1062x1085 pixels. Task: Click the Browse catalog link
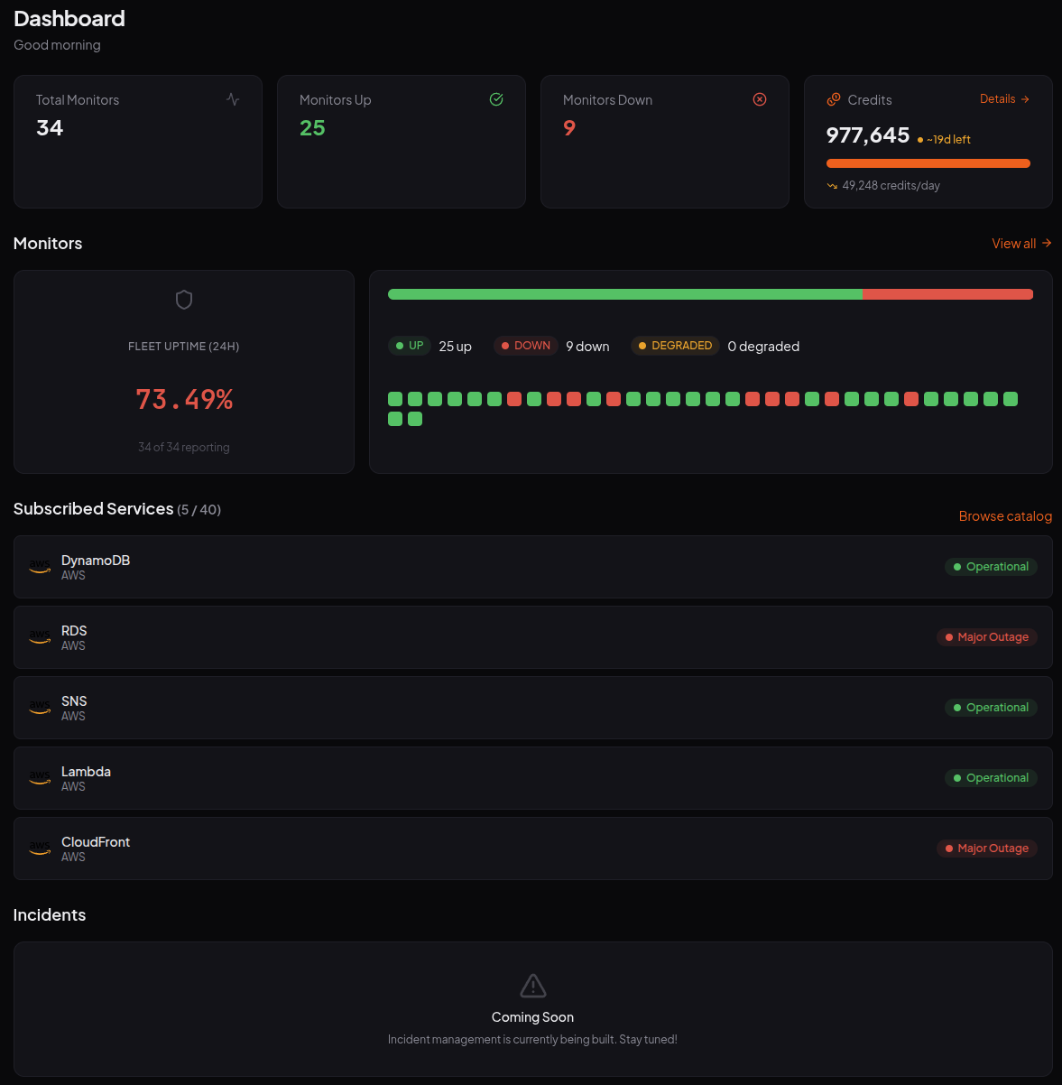coord(1005,515)
